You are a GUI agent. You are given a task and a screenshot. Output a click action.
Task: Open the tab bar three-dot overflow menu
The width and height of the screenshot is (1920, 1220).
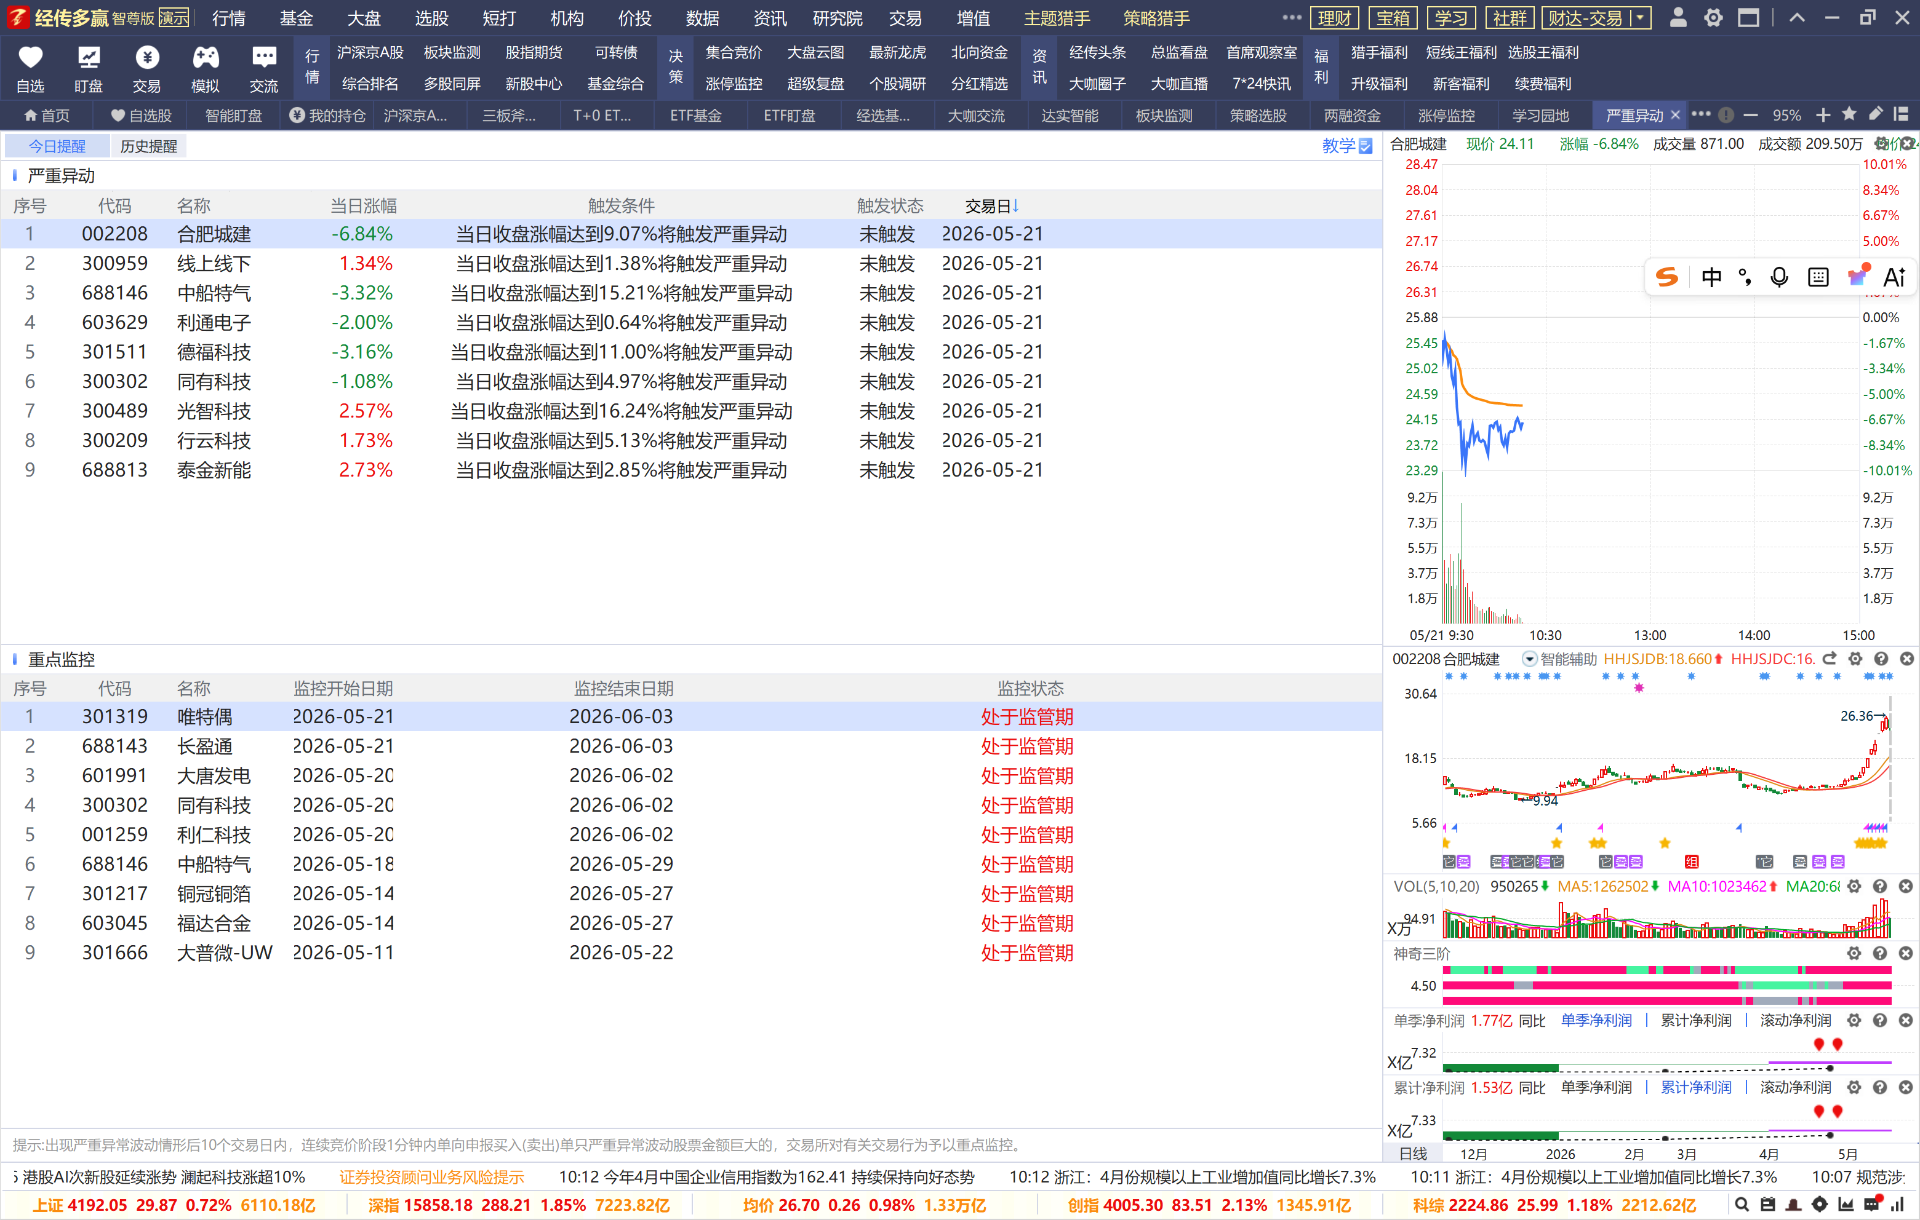(1701, 114)
